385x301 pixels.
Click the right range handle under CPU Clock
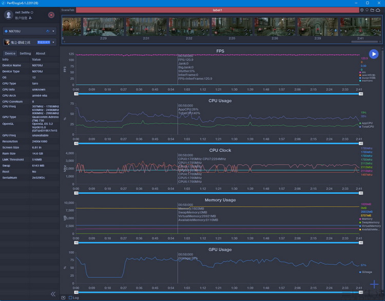click(x=361, y=193)
